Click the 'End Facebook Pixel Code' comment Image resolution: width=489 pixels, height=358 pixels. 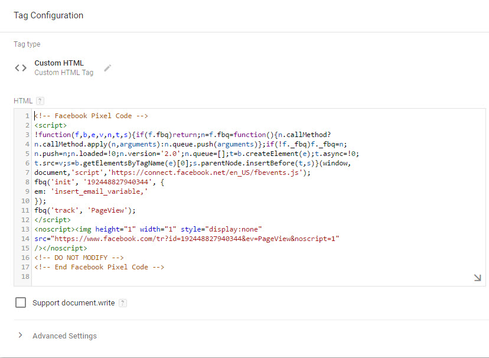point(99,267)
